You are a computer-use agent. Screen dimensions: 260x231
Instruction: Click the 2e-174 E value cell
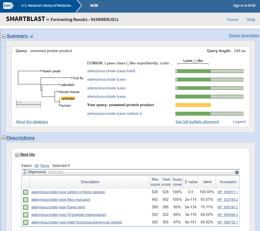[x=191, y=200]
